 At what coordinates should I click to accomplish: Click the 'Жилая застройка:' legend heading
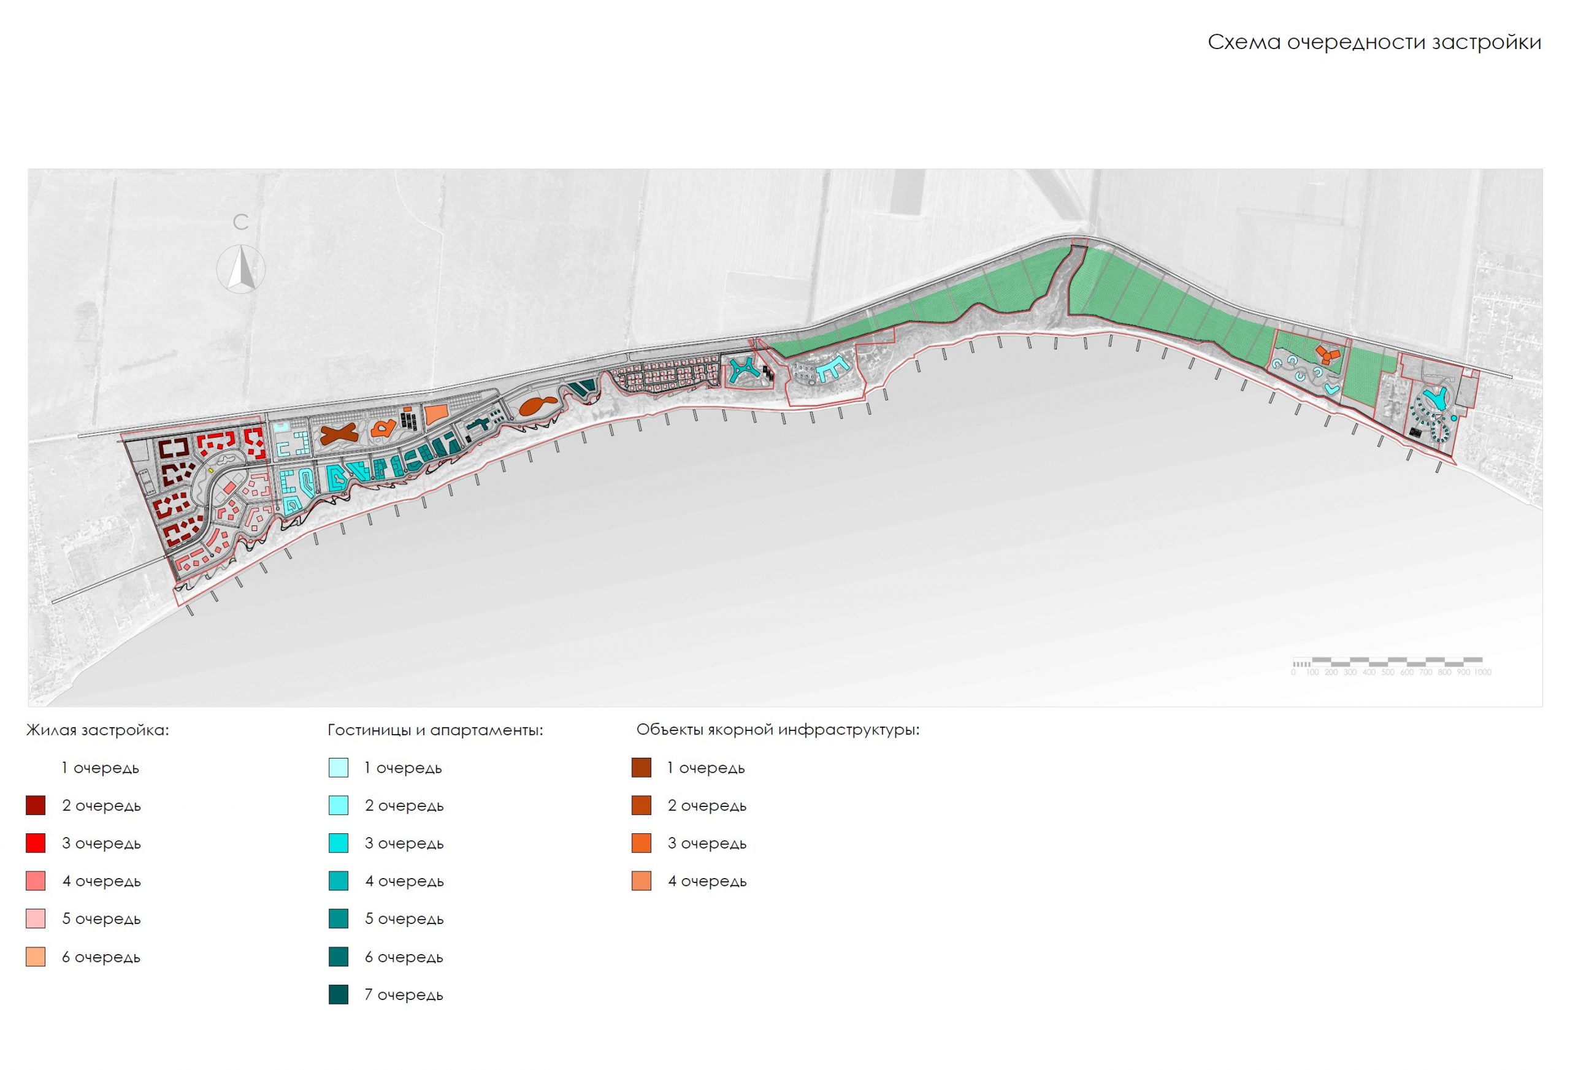coord(98,730)
